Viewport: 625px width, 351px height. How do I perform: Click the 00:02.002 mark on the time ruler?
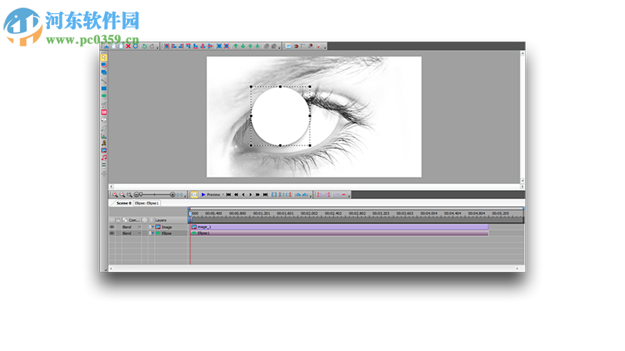pyautogui.click(x=309, y=214)
